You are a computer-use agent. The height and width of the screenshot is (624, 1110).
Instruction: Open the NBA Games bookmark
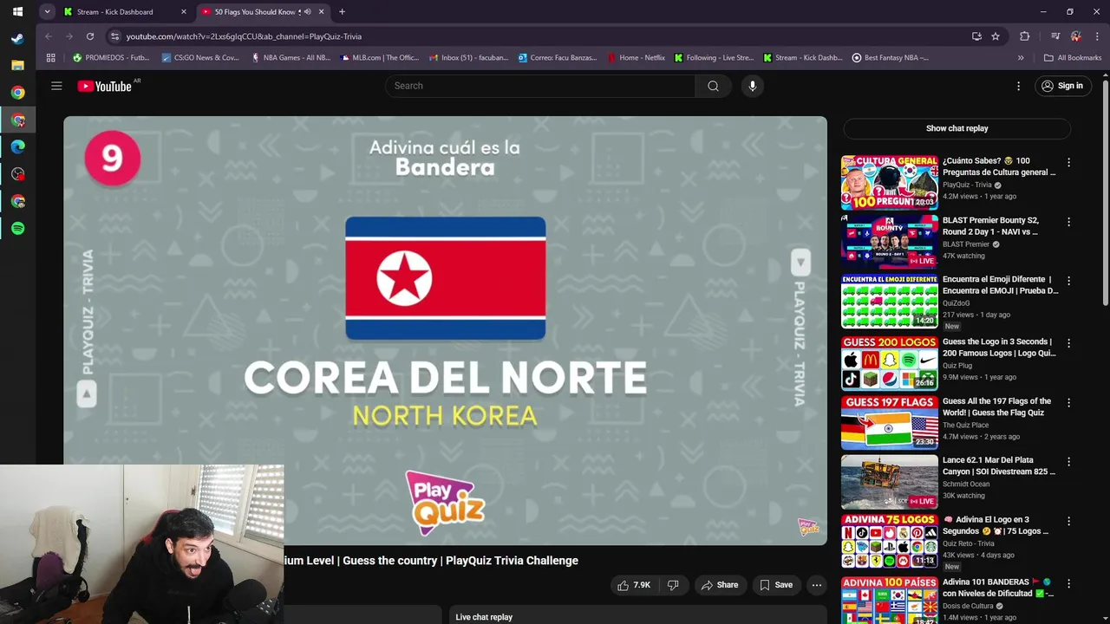click(291, 58)
